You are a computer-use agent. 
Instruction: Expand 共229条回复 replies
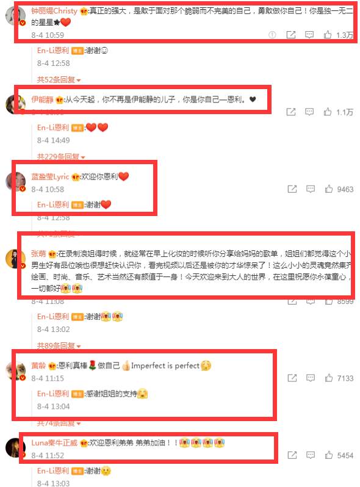(61, 157)
